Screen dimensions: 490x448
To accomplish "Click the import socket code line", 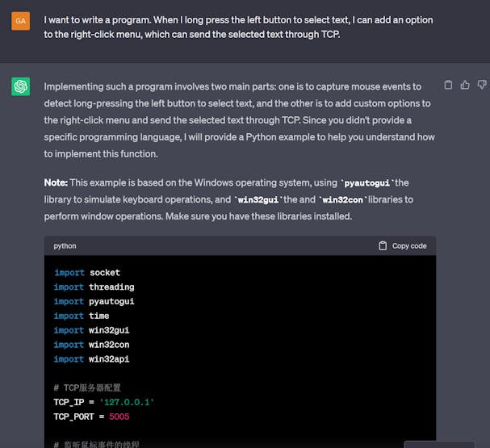I will [x=87, y=273].
